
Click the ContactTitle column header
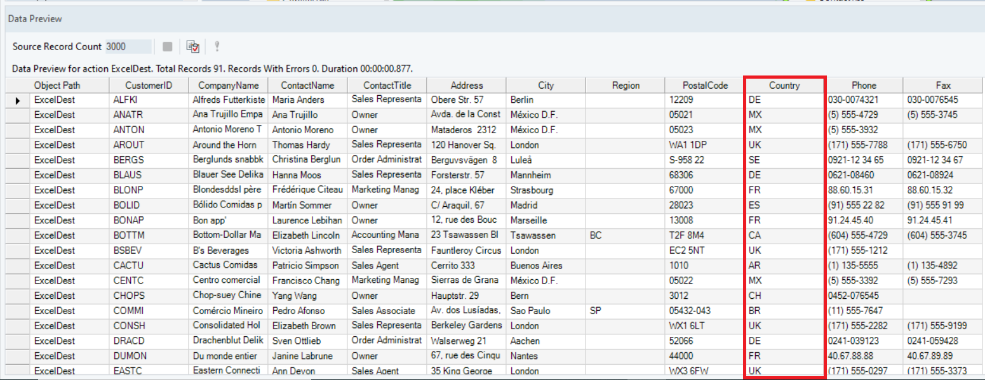coord(387,85)
